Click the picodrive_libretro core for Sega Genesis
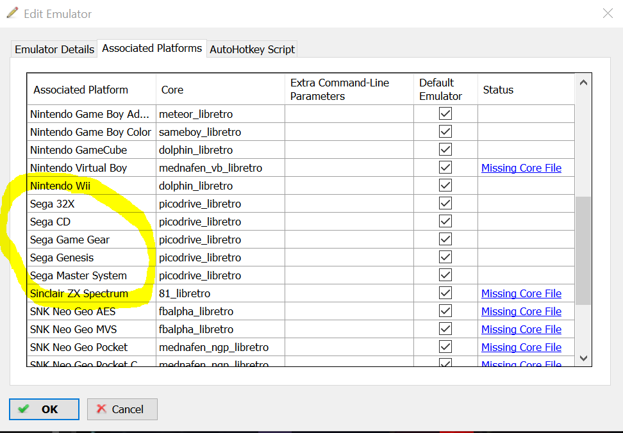Screen dimensions: 623x433 tap(220, 257)
